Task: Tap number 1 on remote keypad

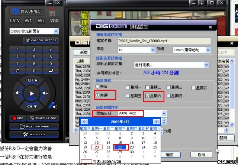Action: [17, 49]
